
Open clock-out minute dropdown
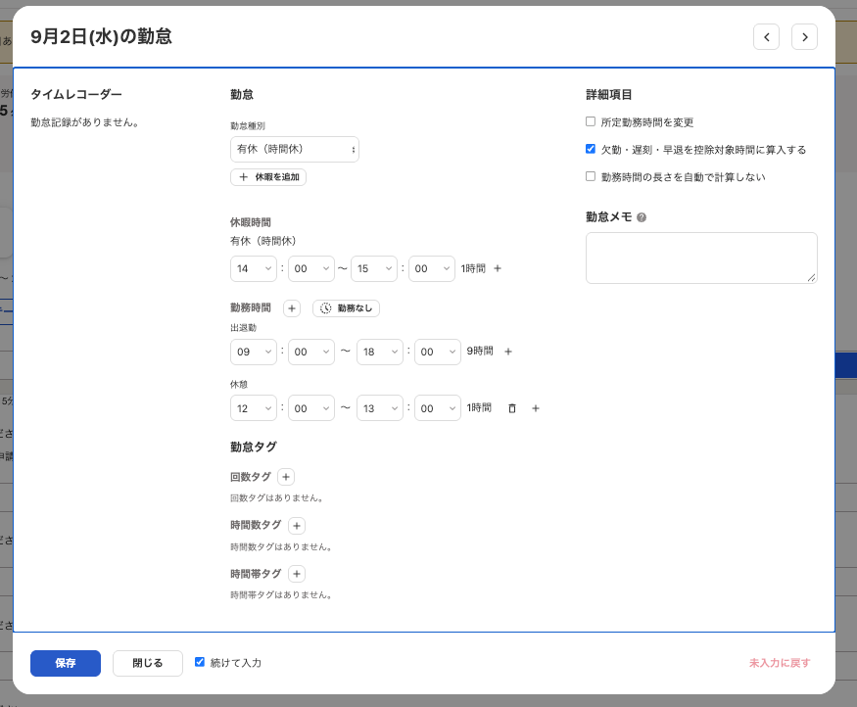coord(438,352)
